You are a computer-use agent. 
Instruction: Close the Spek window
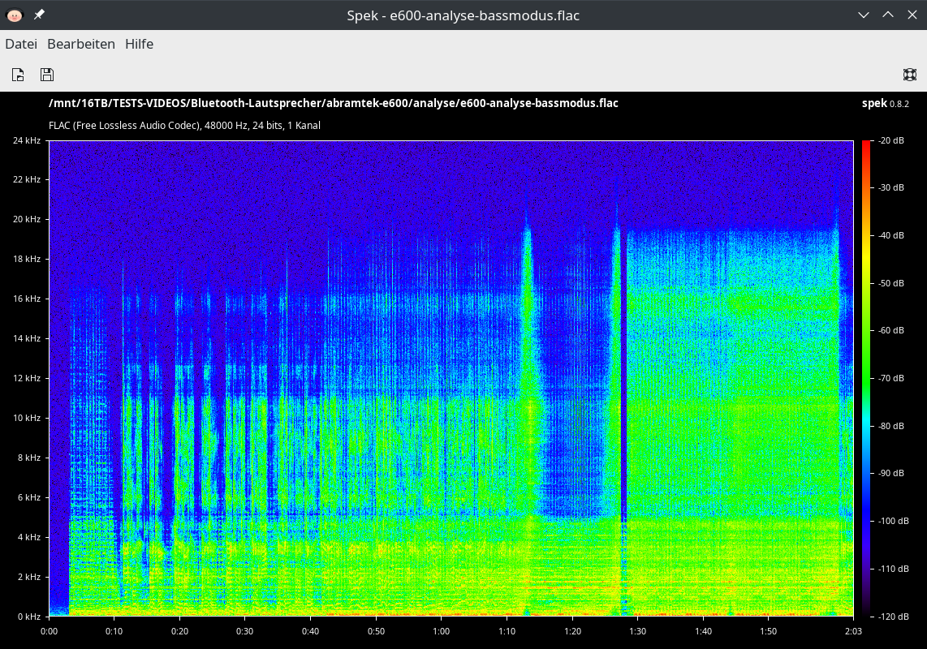tap(912, 15)
